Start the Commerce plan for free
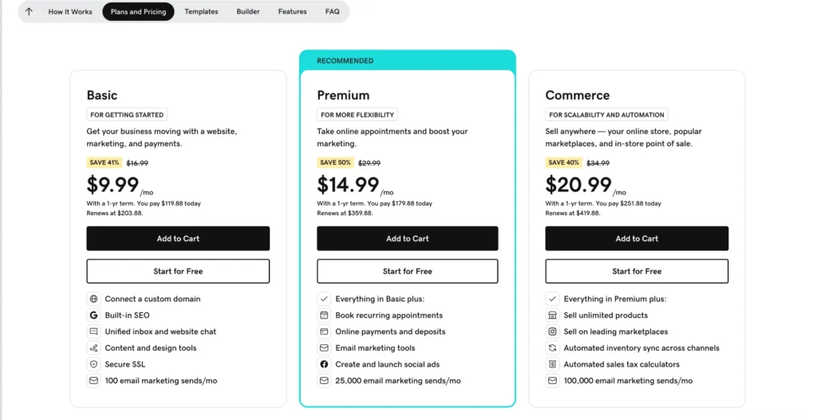817x420 pixels. [637, 271]
